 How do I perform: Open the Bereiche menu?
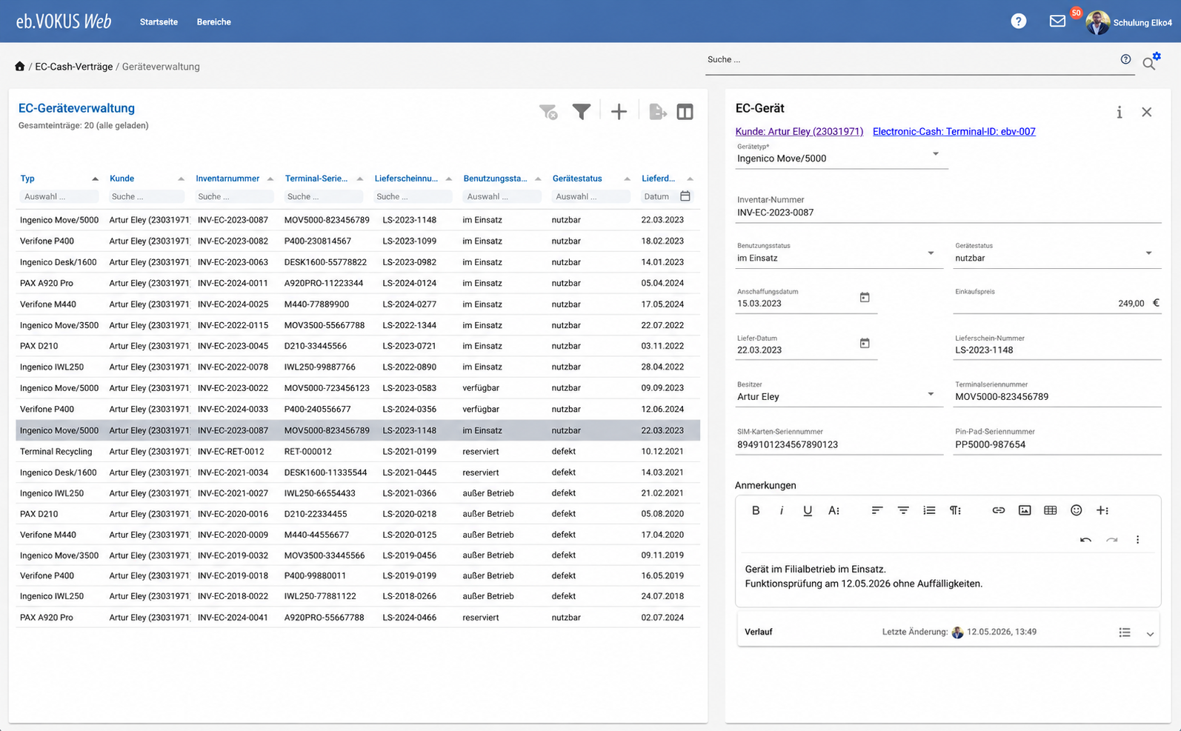tap(213, 22)
